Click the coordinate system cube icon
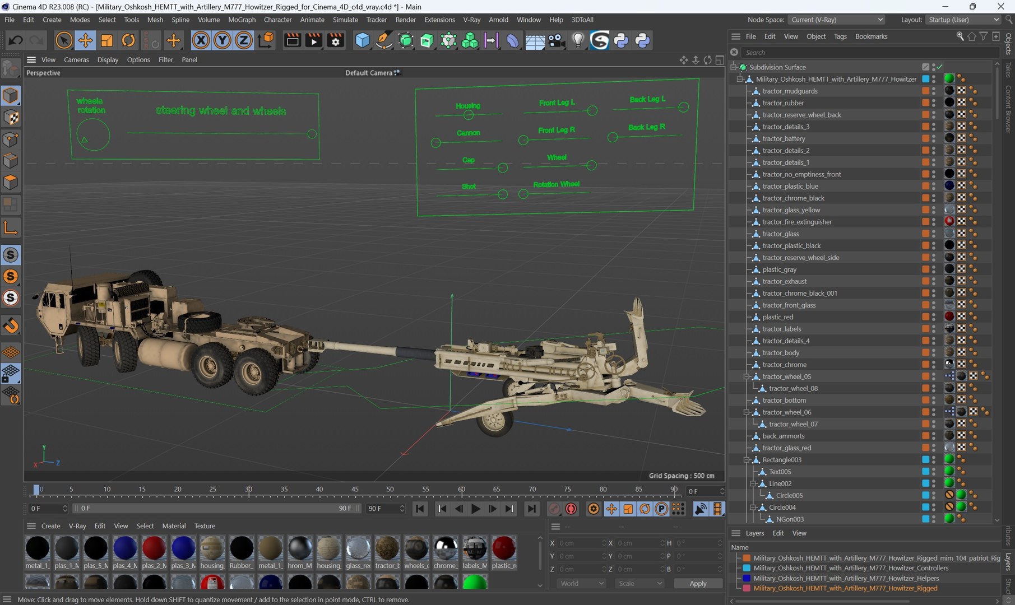Screen dimensions: 1015x605 point(266,40)
